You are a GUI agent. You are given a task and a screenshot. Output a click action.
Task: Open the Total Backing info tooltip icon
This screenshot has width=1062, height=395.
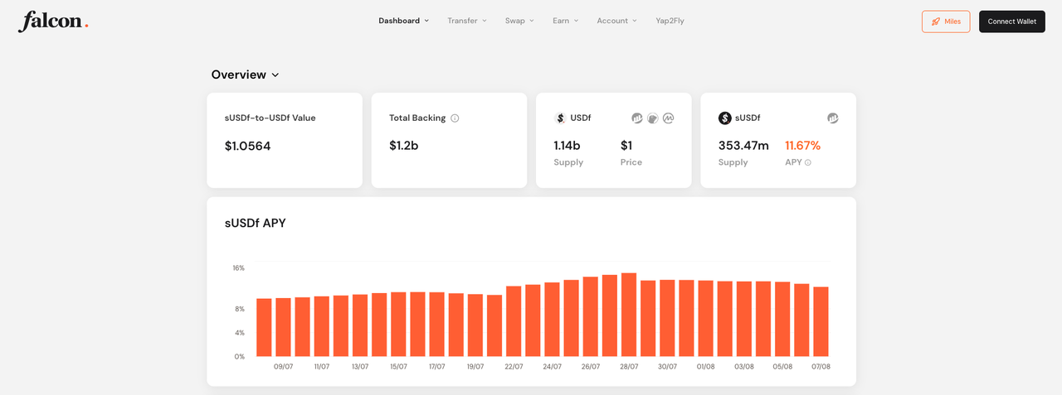[x=455, y=118]
